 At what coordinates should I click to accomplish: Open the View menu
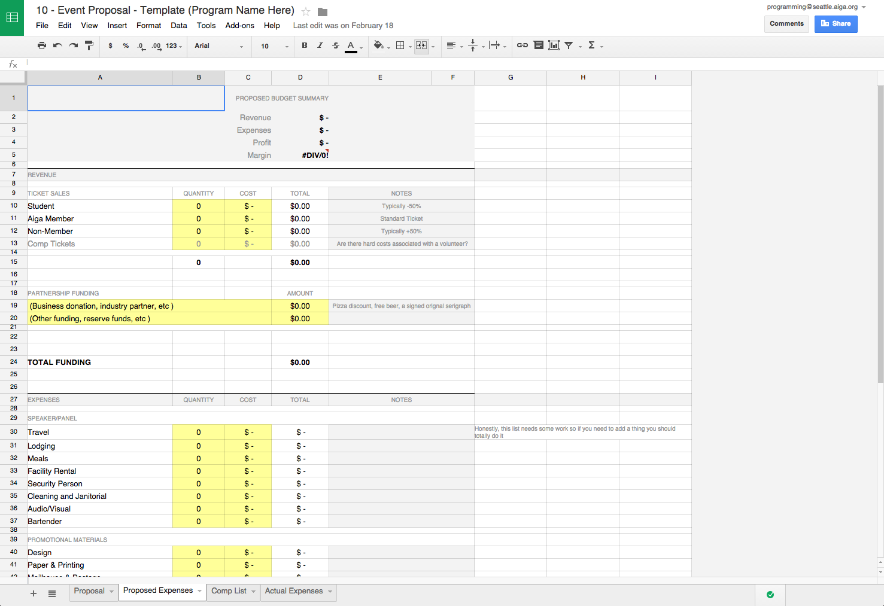point(89,26)
